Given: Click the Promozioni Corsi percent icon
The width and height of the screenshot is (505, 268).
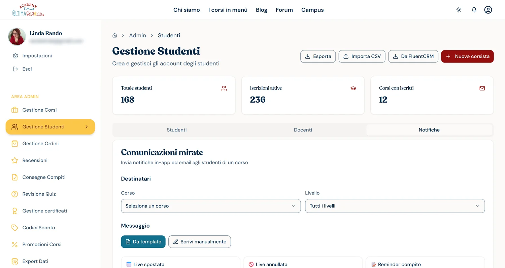Looking at the screenshot, I should [14, 244].
